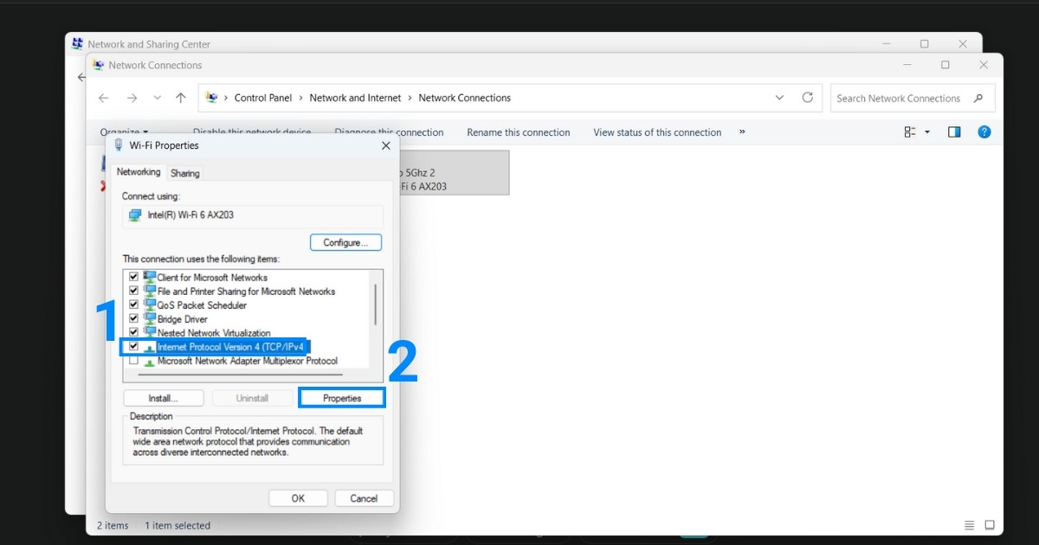Click the Up arrow navigation icon

[180, 98]
